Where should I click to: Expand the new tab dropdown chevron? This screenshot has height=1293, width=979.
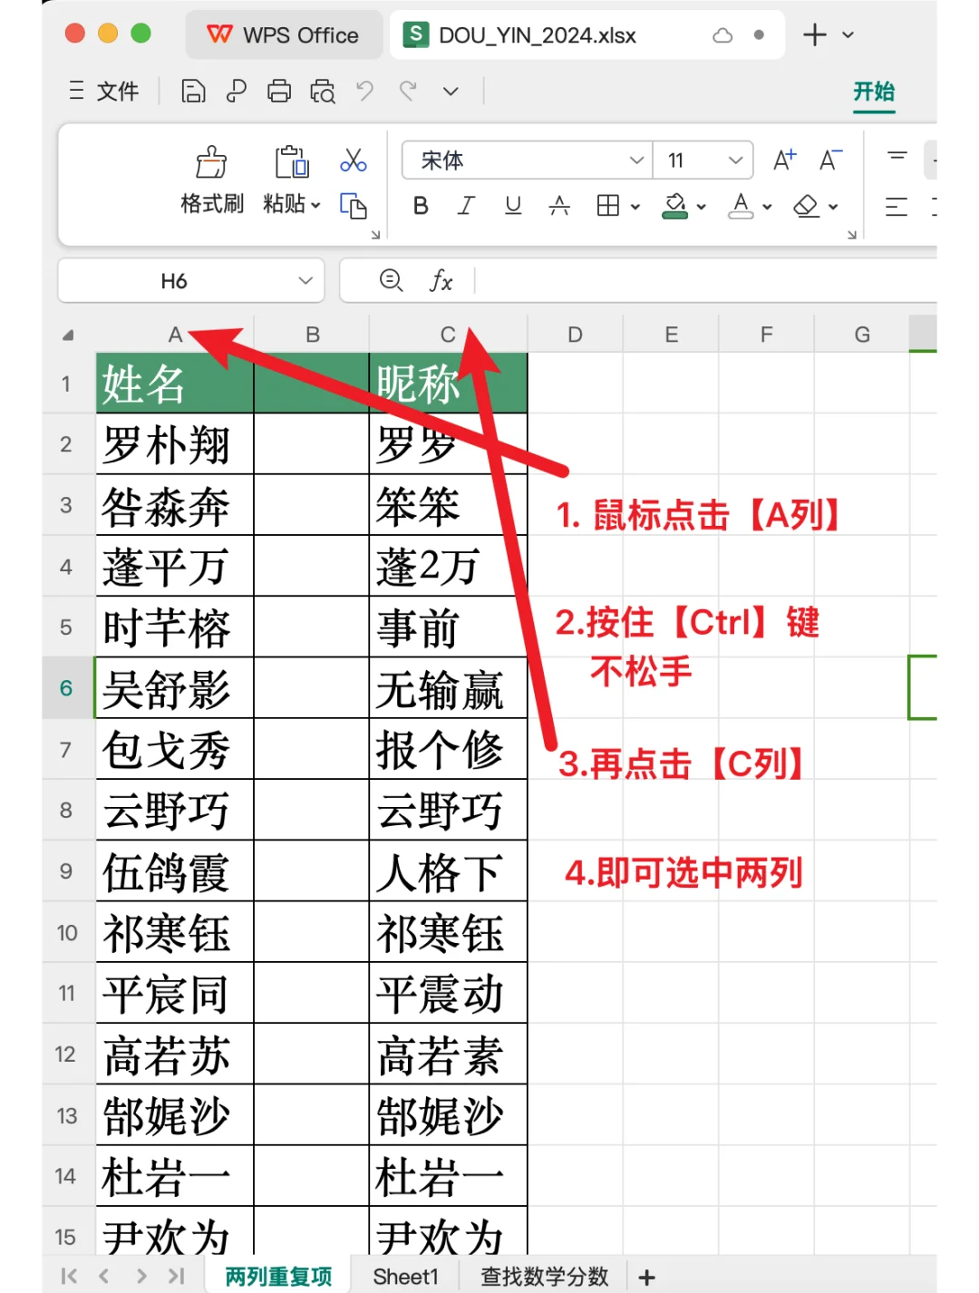[848, 34]
